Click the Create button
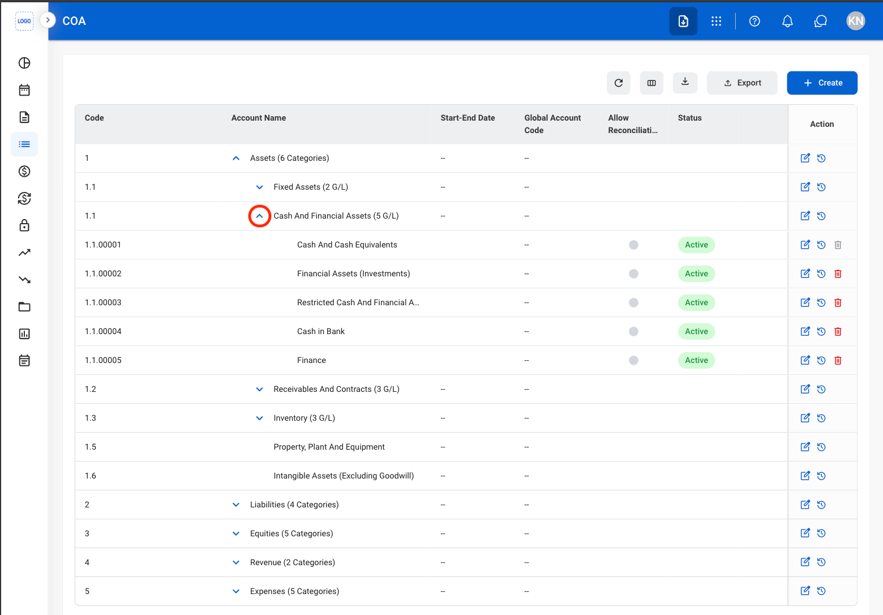This screenshot has height=615, width=883. [x=822, y=83]
